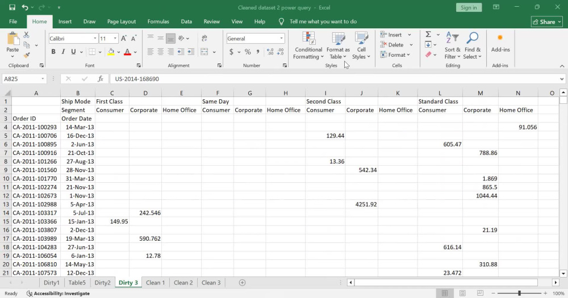The height and width of the screenshot is (298, 568).
Task: Undo the last action
Action: (x=24, y=7)
